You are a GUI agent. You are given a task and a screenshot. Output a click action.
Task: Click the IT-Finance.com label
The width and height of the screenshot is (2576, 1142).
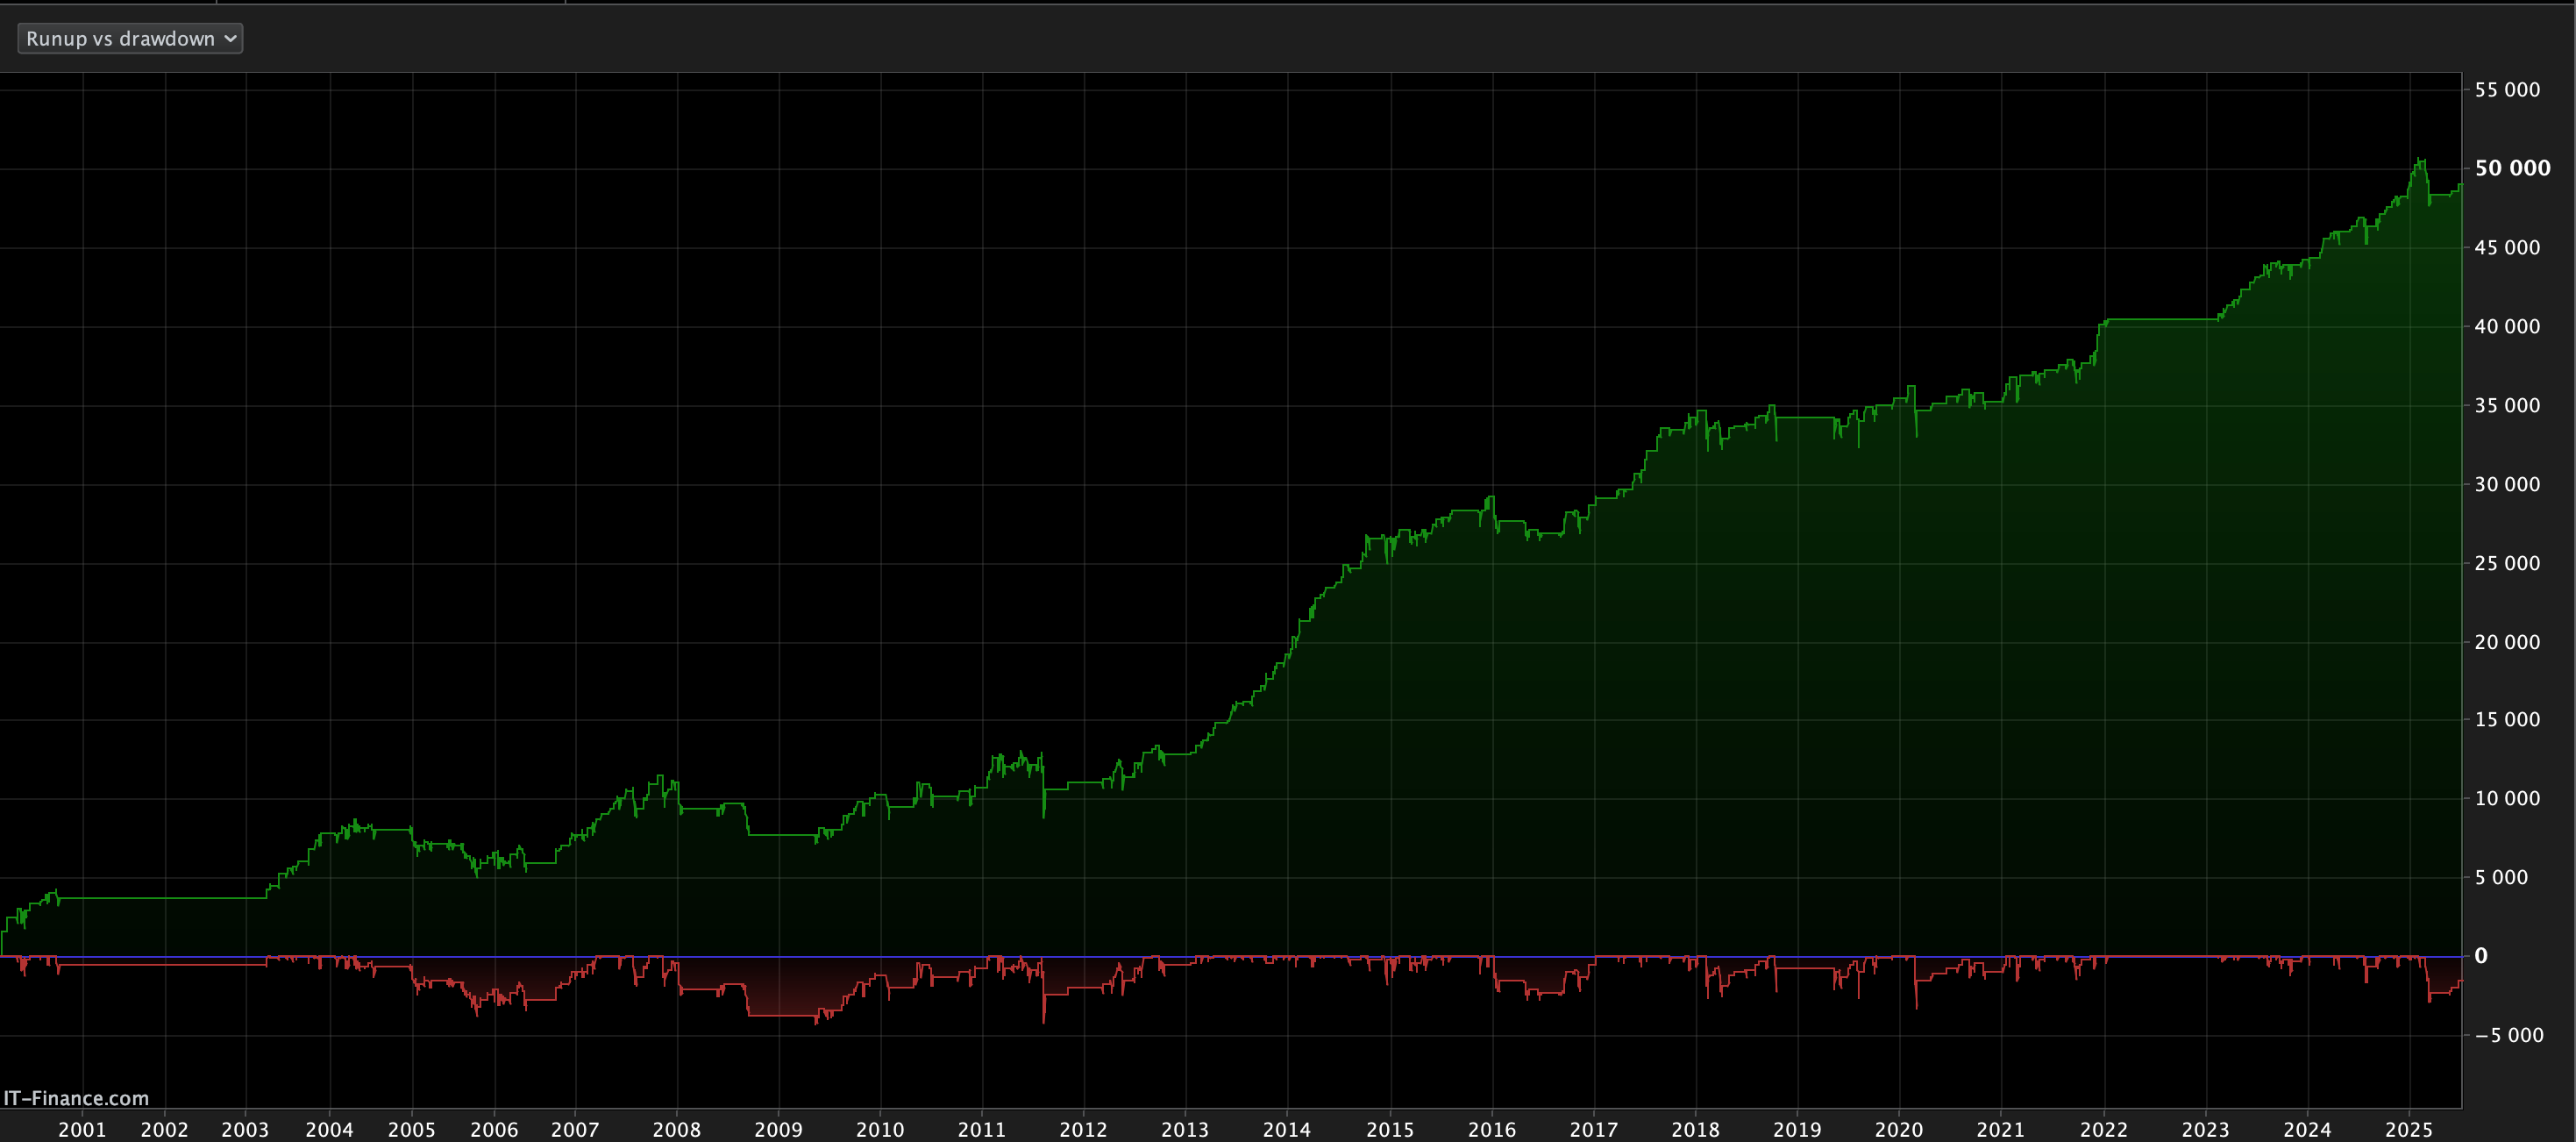pyautogui.click(x=76, y=1098)
